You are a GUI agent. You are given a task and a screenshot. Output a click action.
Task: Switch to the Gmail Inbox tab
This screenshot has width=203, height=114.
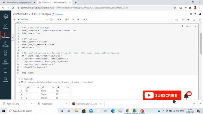[19, 3]
